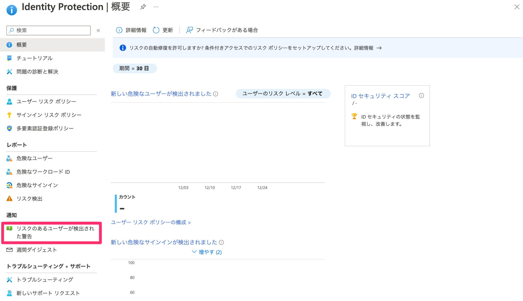Open the feedback (フィードバックがある場合) icon
This screenshot has width=523, height=301.
(x=189, y=30)
